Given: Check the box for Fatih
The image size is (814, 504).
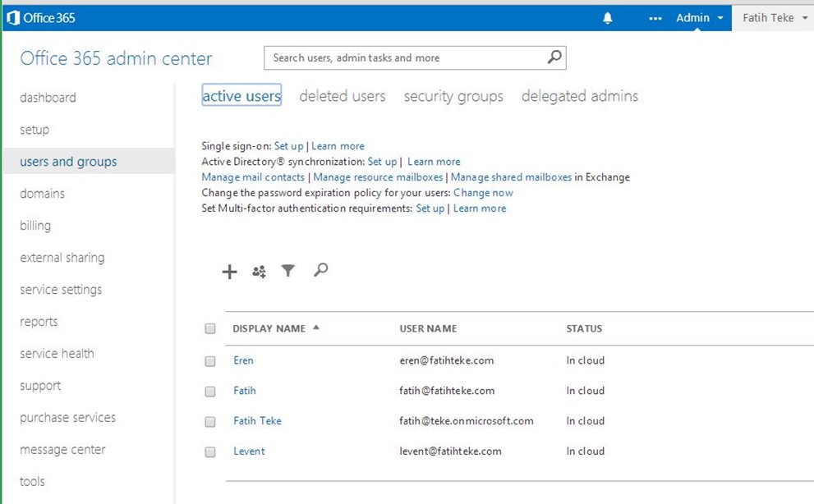Looking at the screenshot, I should coord(210,392).
